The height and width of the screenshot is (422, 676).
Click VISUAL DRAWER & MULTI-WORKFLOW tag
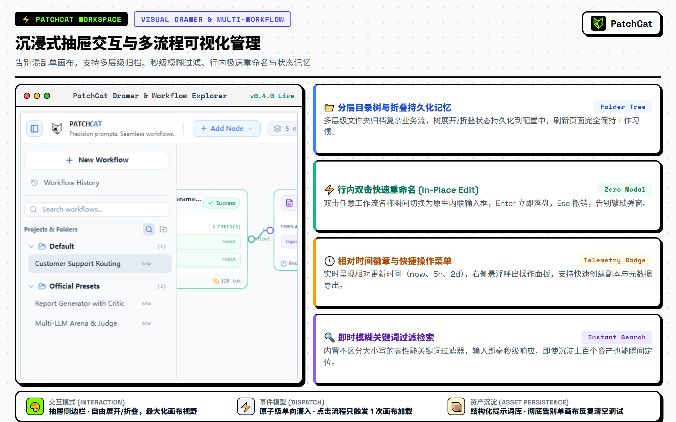click(213, 19)
